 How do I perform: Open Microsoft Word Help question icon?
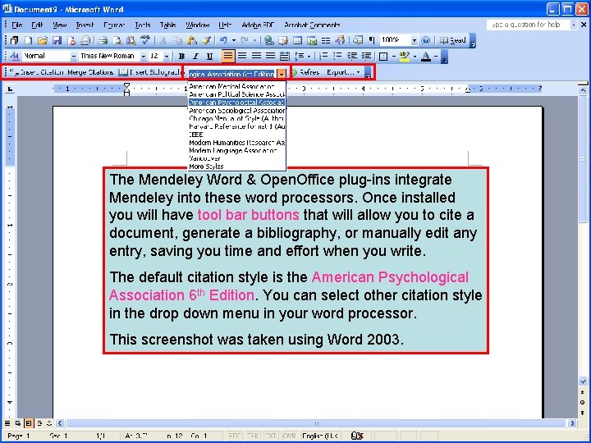point(425,40)
